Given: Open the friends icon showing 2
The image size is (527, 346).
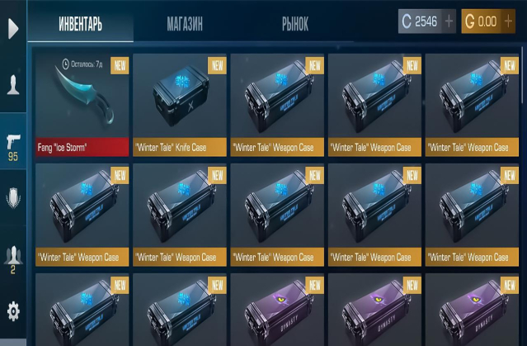Looking at the screenshot, I should [13, 259].
